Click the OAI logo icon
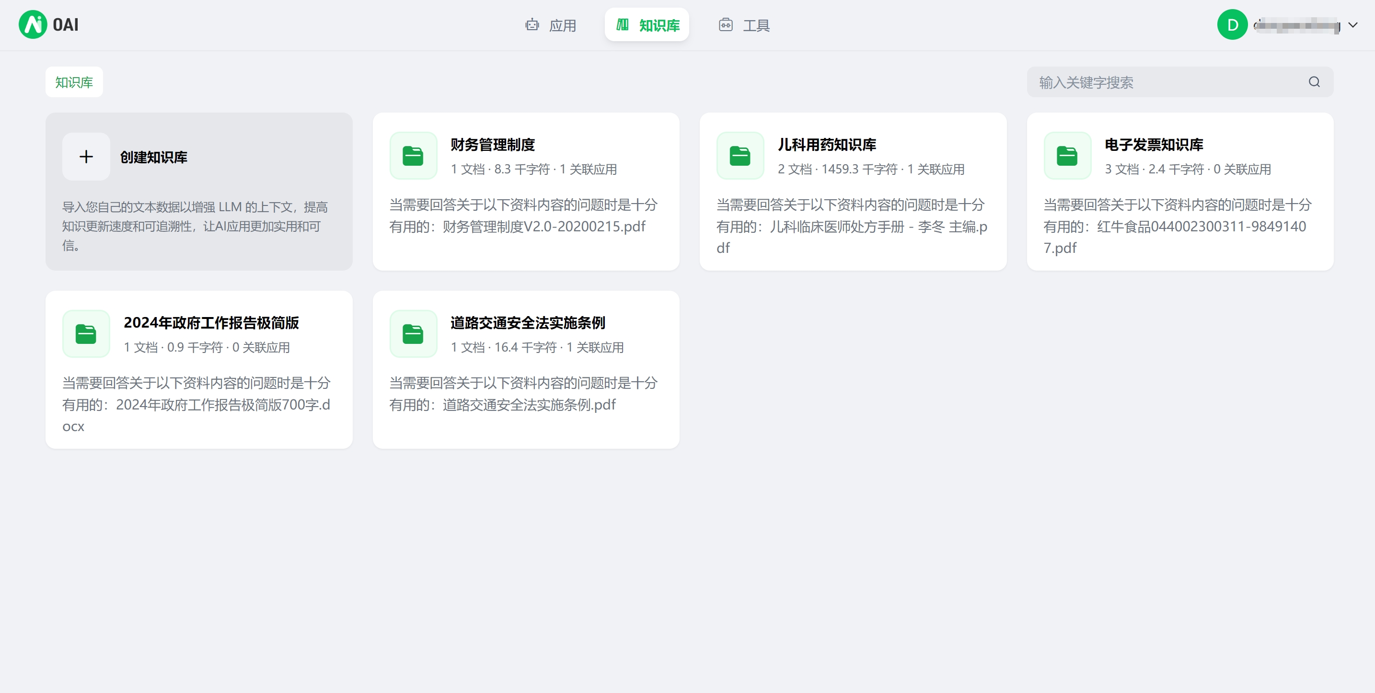The height and width of the screenshot is (693, 1375). tap(33, 24)
